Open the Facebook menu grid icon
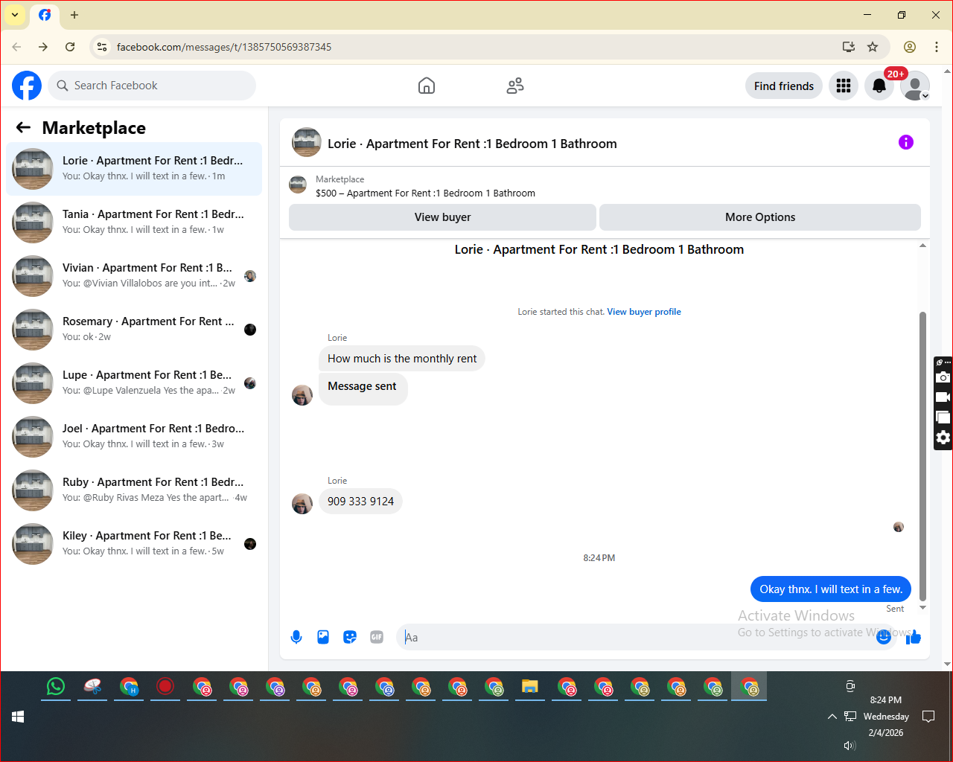953x762 pixels. pyautogui.click(x=844, y=86)
